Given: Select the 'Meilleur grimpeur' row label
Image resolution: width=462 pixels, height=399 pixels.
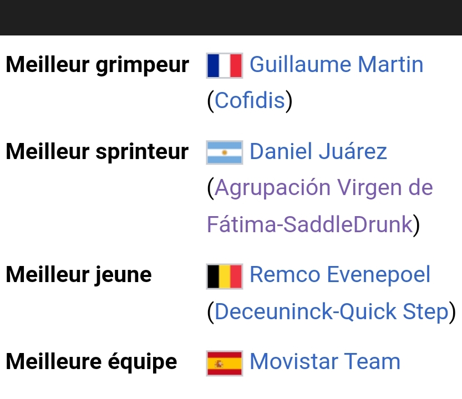Looking at the screenshot, I should coord(97,65).
